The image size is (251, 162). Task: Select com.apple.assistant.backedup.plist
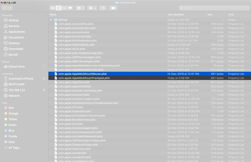coord(150,91)
